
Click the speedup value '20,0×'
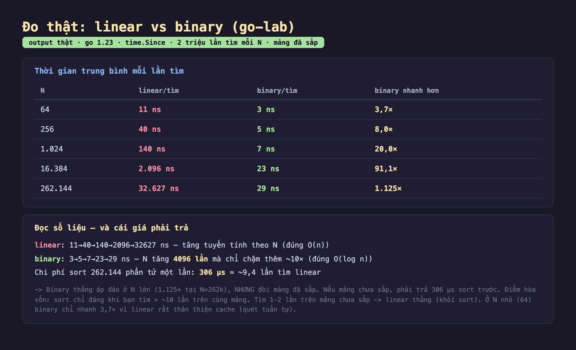click(386, 149)
